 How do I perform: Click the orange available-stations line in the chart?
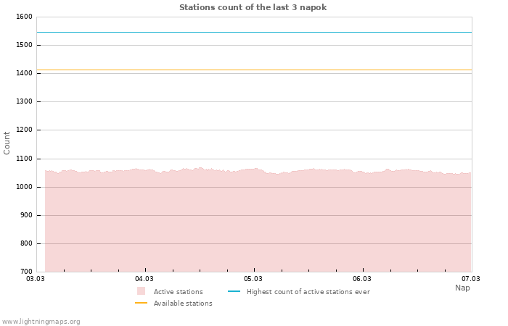(254, 70)
